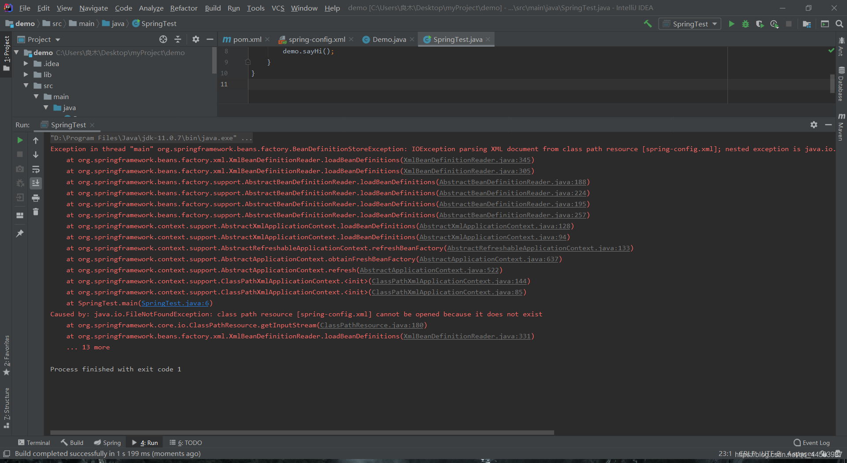Viewport: 847px width, 463px height.
Task: Click the Down the Stack Trace arrow
Action: pos(36,155)
